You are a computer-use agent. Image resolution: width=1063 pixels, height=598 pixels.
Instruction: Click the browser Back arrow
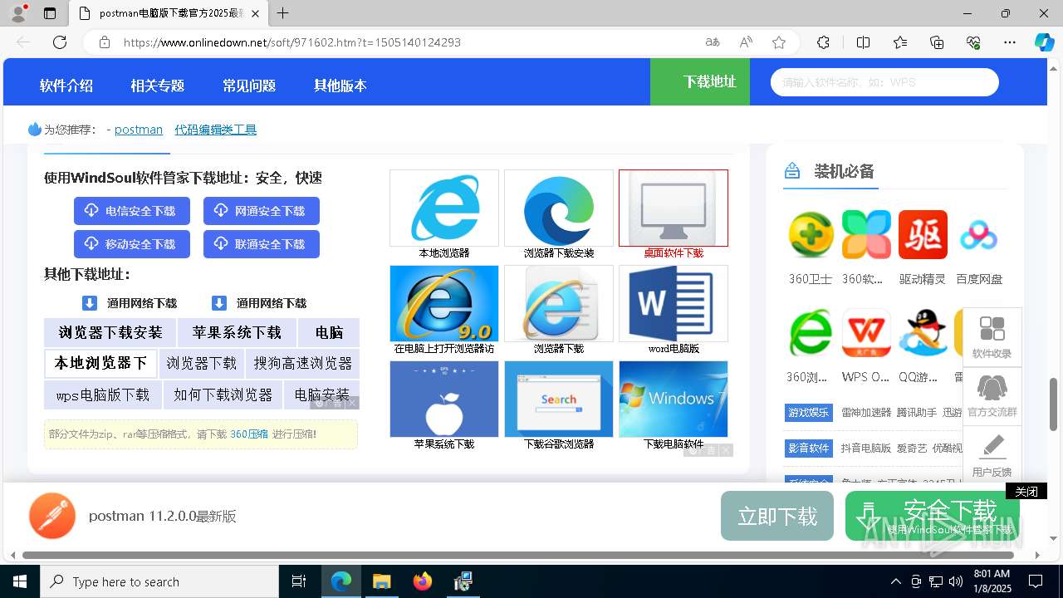(x=23, y=42)
